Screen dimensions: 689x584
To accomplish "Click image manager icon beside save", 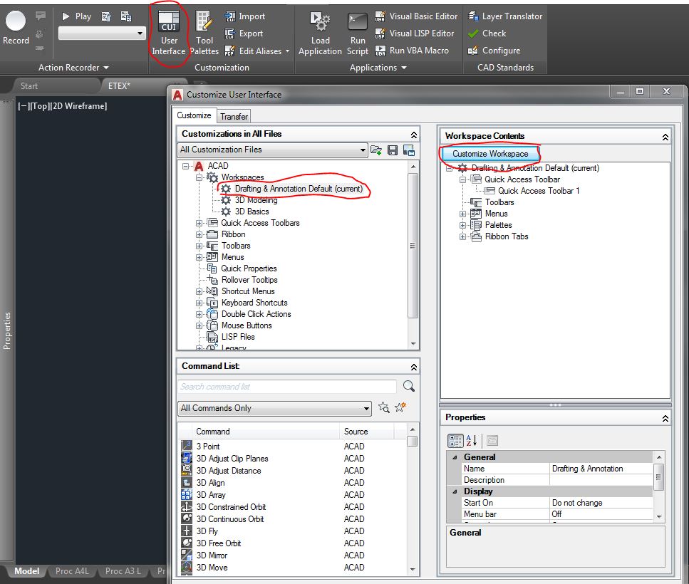I will pos(409,150).
